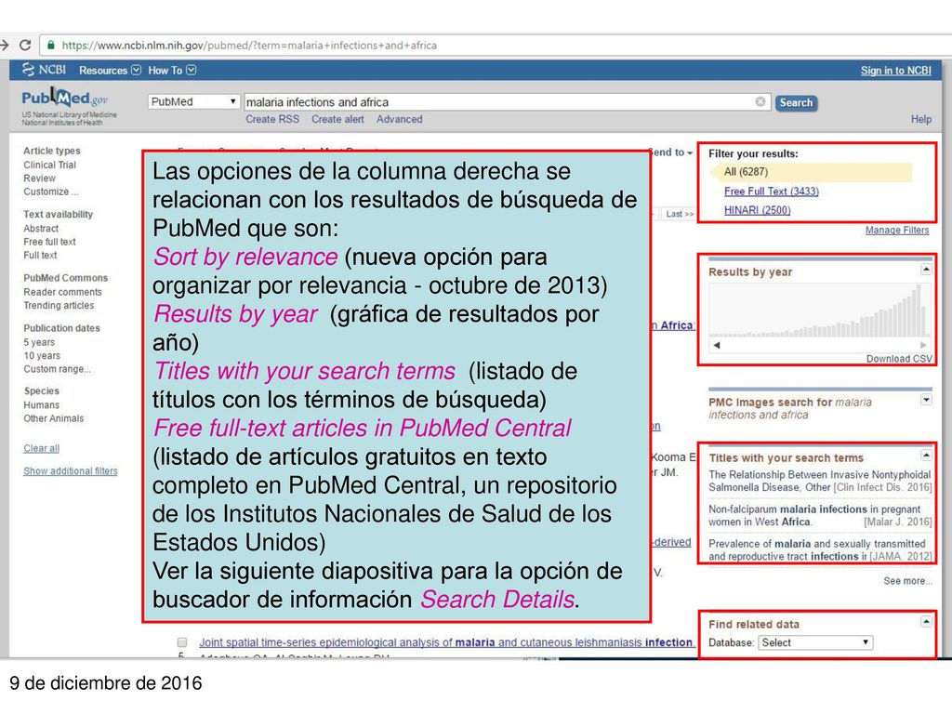Click See more titles link
Viewport: 952px width, 714px height.
tap(907, 581)
